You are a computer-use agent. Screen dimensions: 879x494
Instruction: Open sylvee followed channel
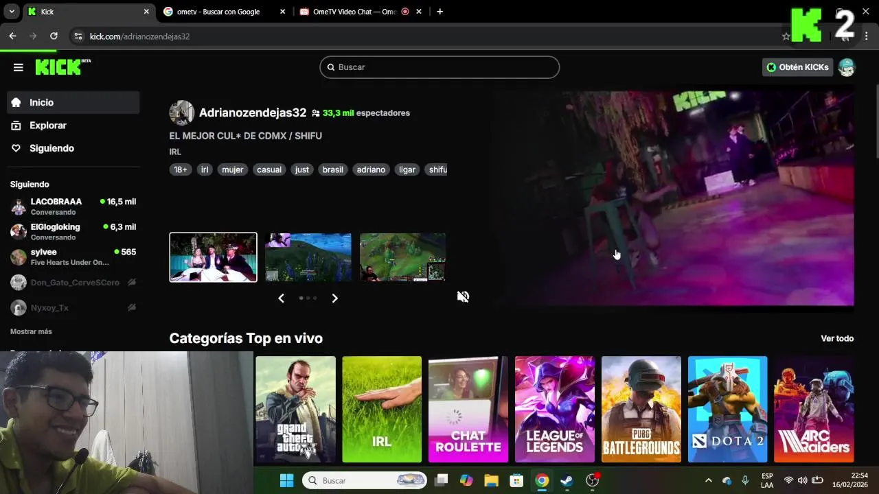(x=73, y=257)
